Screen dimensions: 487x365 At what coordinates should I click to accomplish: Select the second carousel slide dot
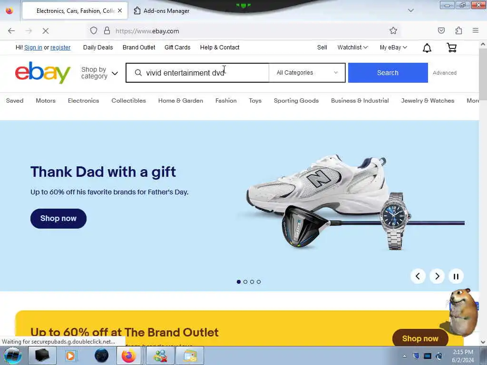pos(245,282)
